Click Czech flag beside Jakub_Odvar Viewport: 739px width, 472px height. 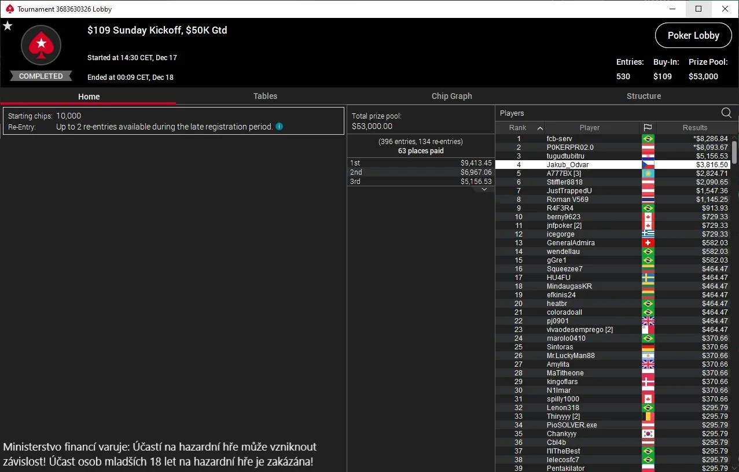pyautogui.click(x=648, y=165)
